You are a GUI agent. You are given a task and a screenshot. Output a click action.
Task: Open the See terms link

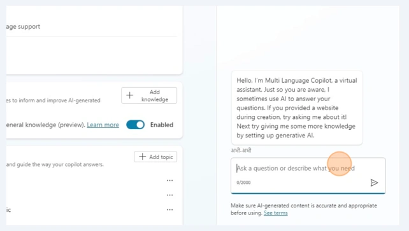pyautogui.click(x=275, y=213)
